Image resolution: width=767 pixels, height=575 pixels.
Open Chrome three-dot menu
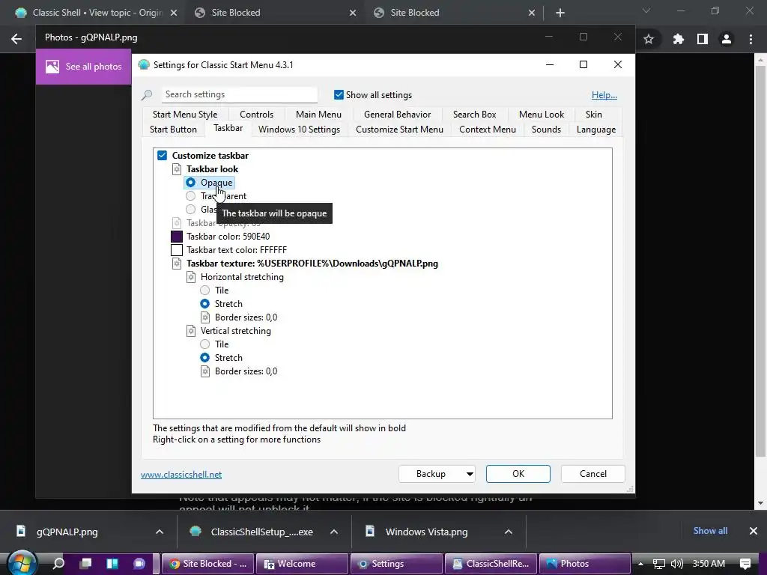coord(751,39)
